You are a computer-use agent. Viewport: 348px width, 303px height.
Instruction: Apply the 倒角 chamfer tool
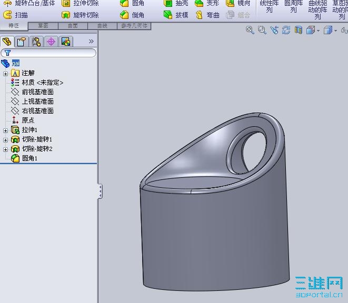point(132,15)
